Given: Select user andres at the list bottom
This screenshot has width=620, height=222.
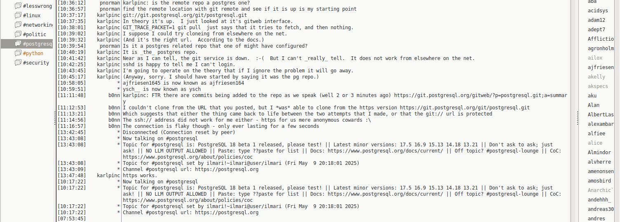Looking at the screenshot, I should coord(597,219).
